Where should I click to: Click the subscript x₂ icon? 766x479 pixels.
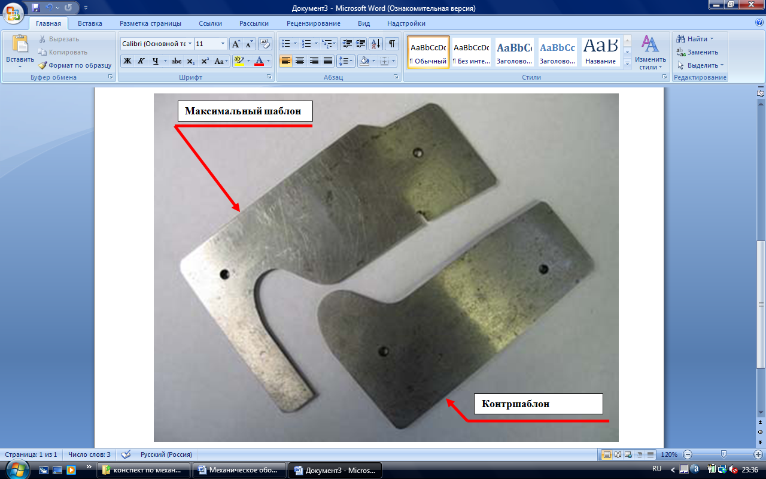(x=190, y=61)
